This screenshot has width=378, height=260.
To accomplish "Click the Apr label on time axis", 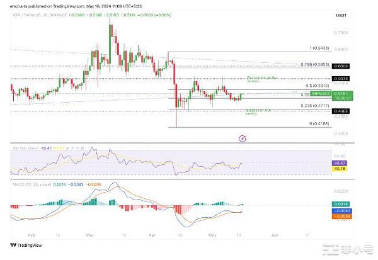I will click(152, 235).
